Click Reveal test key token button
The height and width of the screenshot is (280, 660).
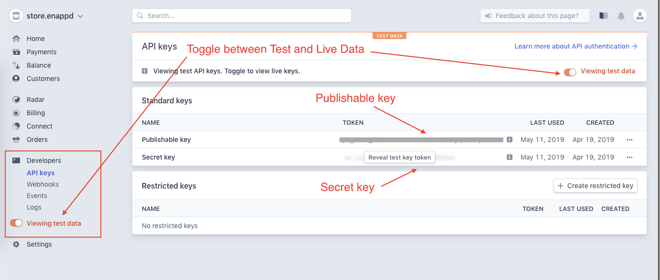point(400,157)
